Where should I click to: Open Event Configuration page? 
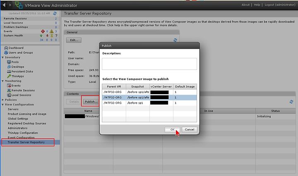[x=21, y=138]
